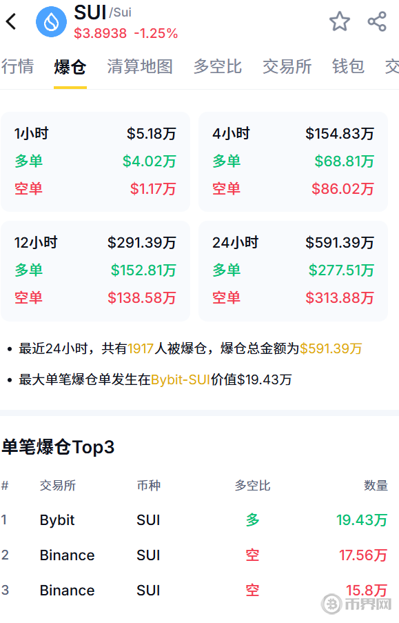
Task: Click the Bybit-SUI link
Action: (181, 380)
